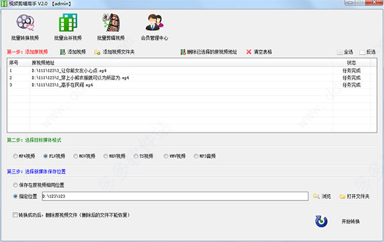Click the 删除已选择的原视频地址 icon
Screen dimensions: 384x242
coord(183,52)
